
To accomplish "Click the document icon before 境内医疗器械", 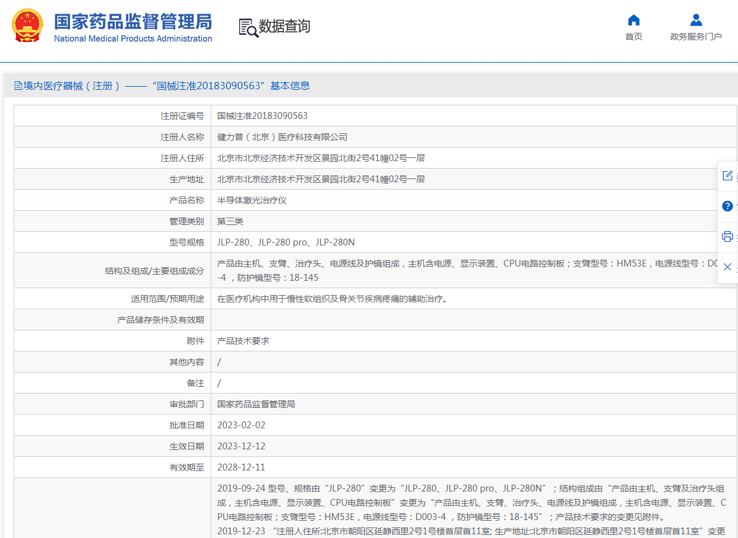I will click(x=19, y=86).
